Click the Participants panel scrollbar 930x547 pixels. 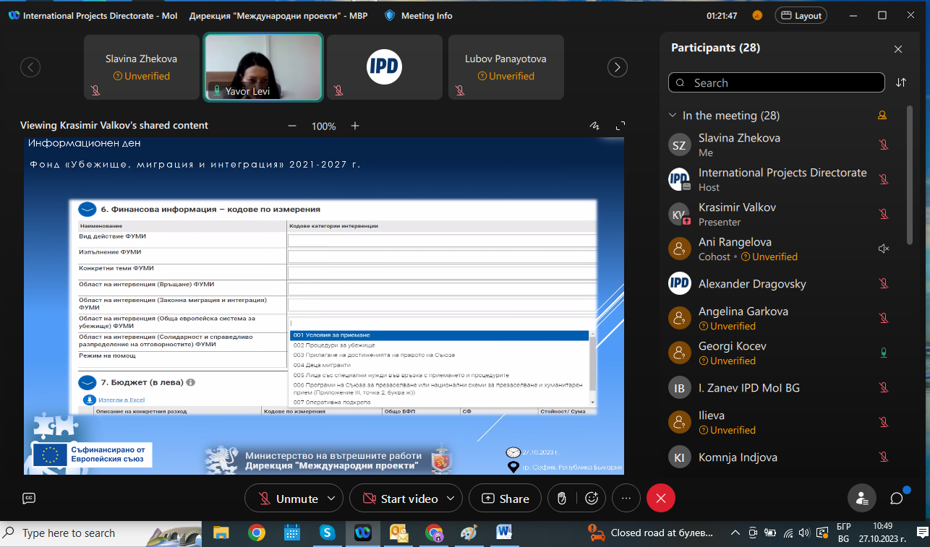(909, 173)
